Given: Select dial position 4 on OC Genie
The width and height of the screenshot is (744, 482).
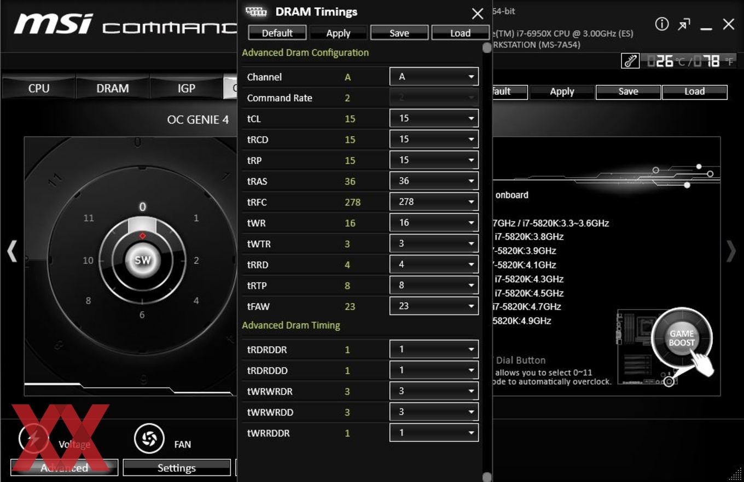Looking at the screenshot, I should 196,300.
